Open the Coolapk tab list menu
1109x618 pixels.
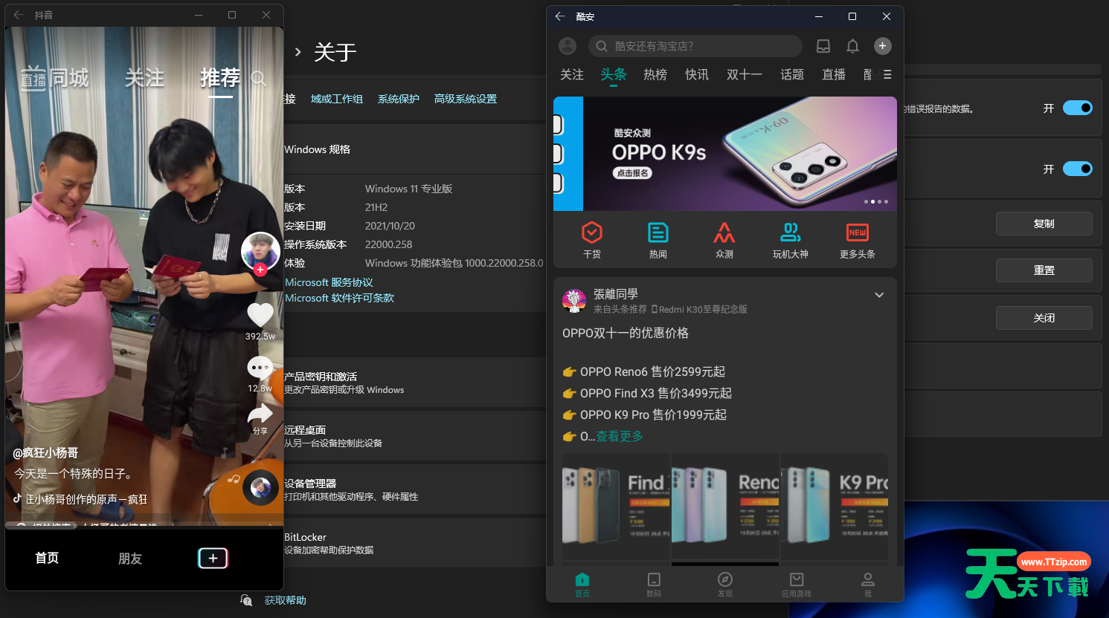pyautogui.click(x=887, y=74)
